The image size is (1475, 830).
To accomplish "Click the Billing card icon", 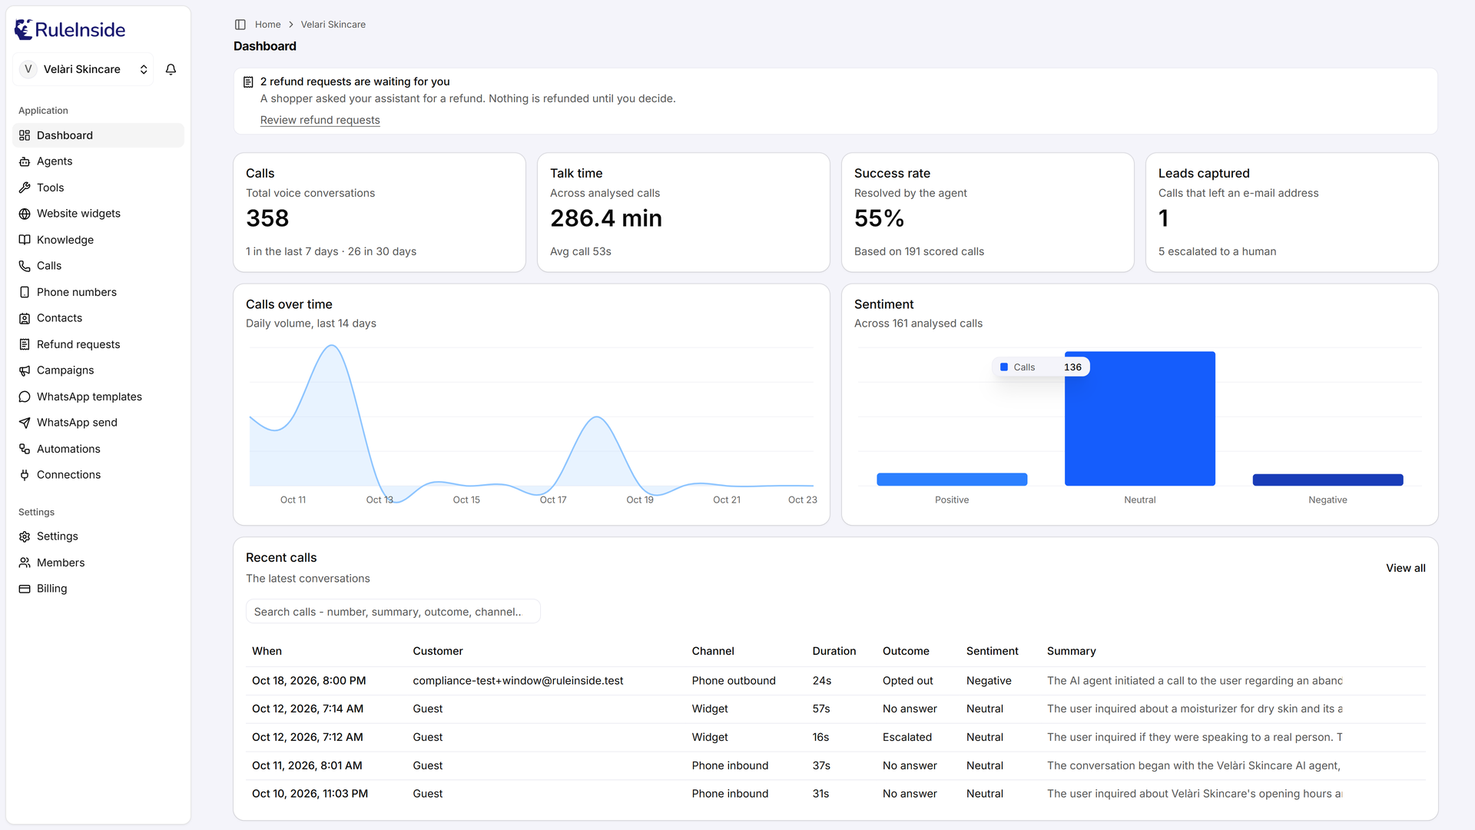I will [25, 589].
